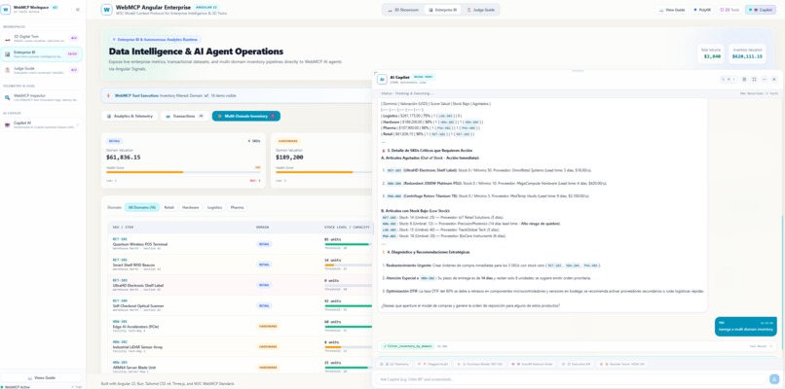785x389 pixels.
Task: Click the Industrial LiDAR Sensor Array row
Action: click(x=241, y=346)
